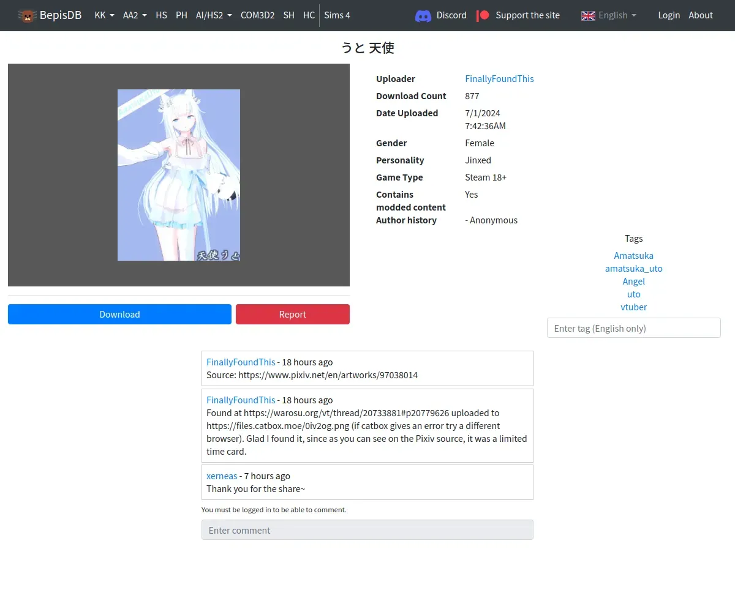735x612 pixels.
Task: Click the pixiv source URL text
Action: [x=328, y=375]
